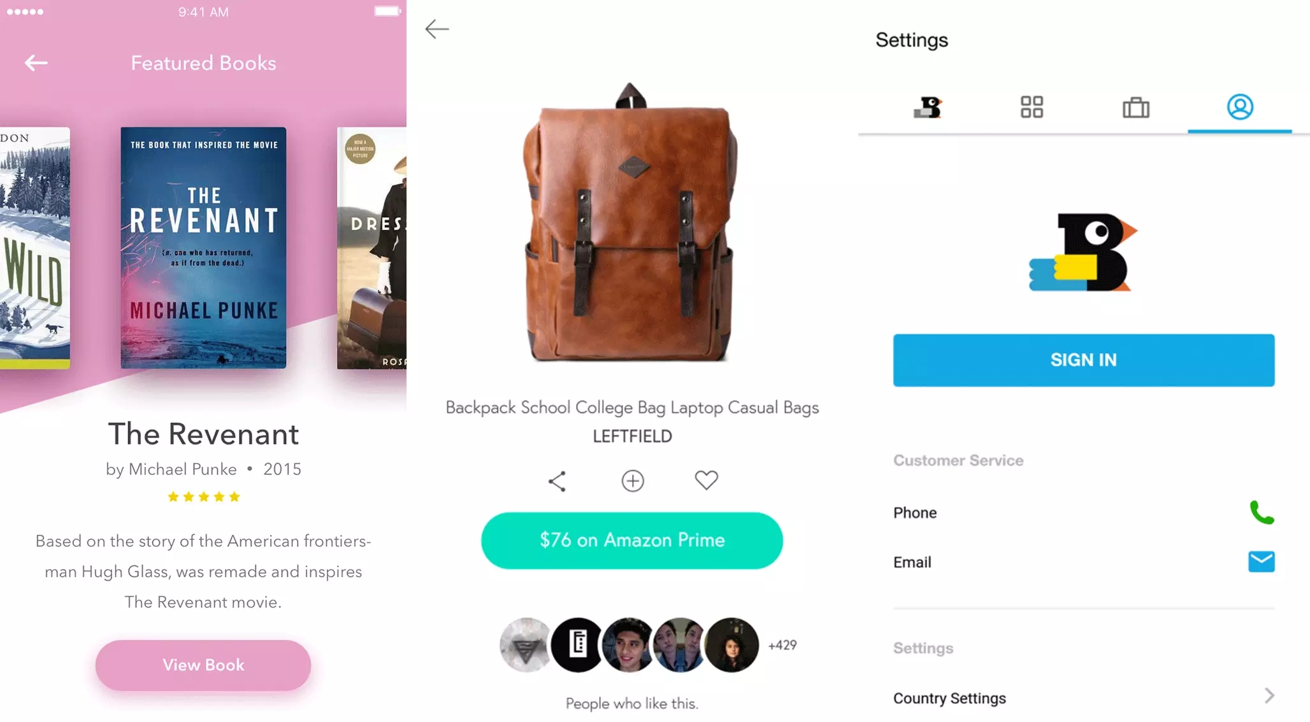Click back arrow on backpack product page
Screen dimensions: 1310x722
pos(436,27)
